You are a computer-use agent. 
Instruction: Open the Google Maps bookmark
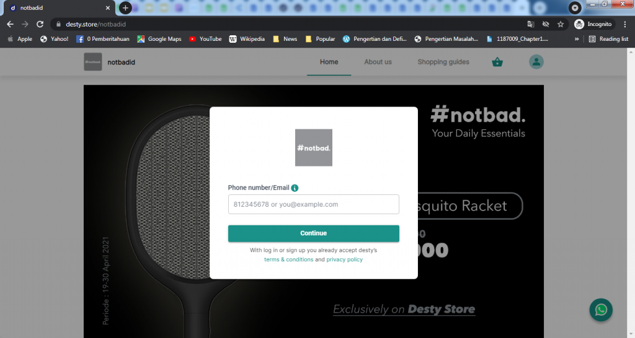159,39
